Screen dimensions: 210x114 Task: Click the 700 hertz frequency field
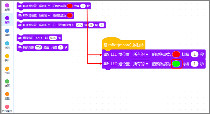(x=39, y=47)
